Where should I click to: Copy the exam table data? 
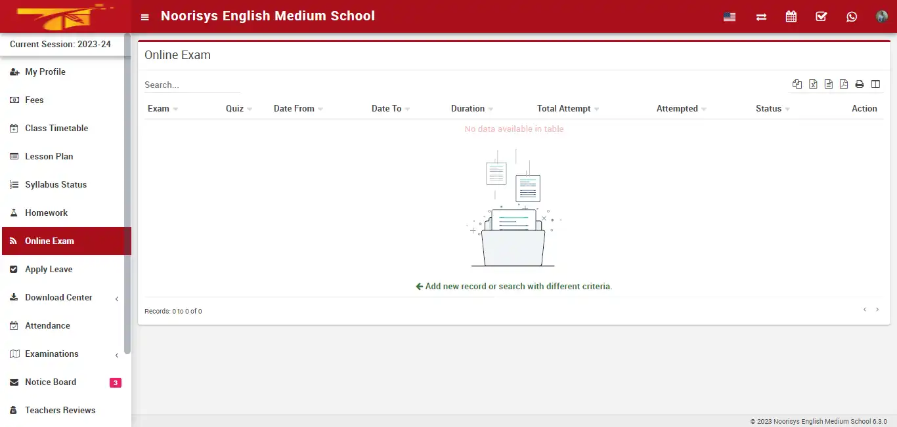point(797,84)
